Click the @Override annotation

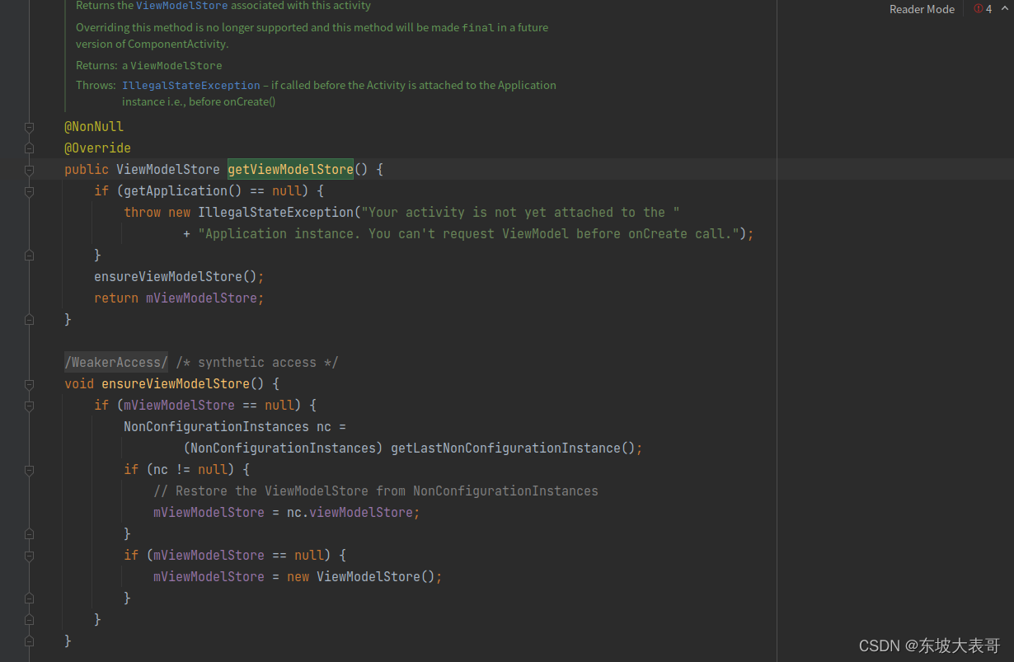click(97, 148)
